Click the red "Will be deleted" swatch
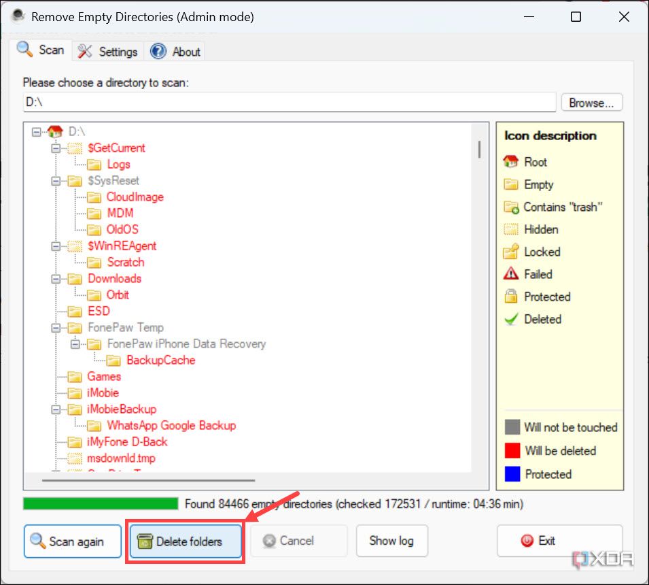The height and width of the screenshot is (585, 649). (512, 450)
